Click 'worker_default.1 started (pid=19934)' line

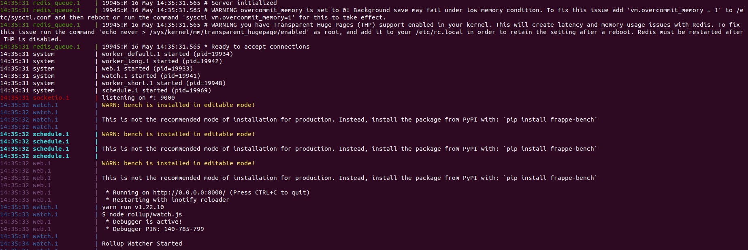167,54
